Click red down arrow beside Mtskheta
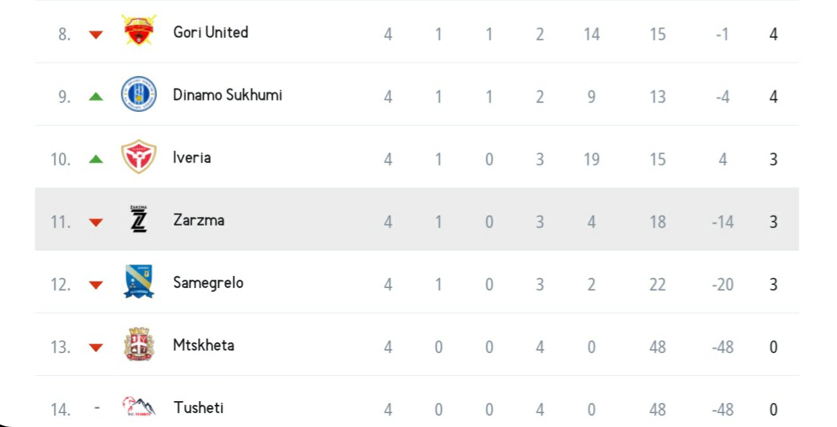The width and height of the screenshot is (837, 427). (x=96, y=347)
